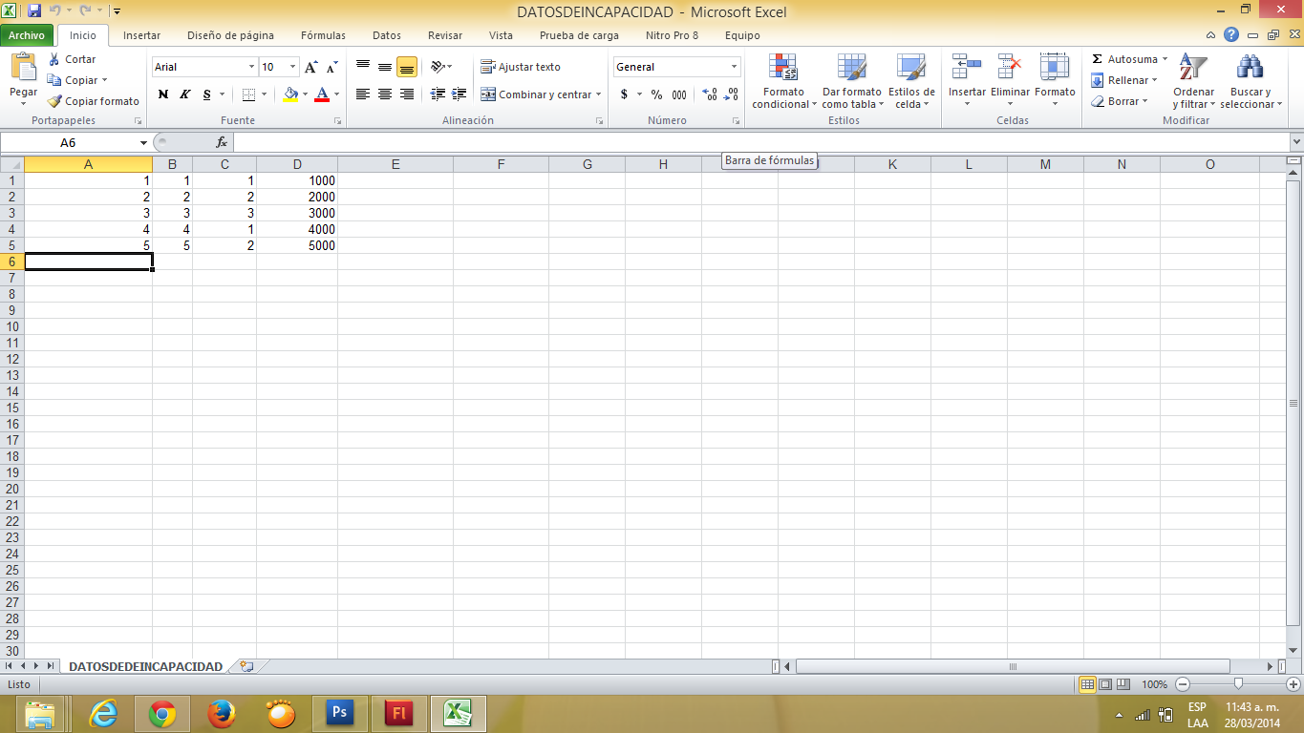
Task: Click the Archivo button
Action: coord(27,35)
